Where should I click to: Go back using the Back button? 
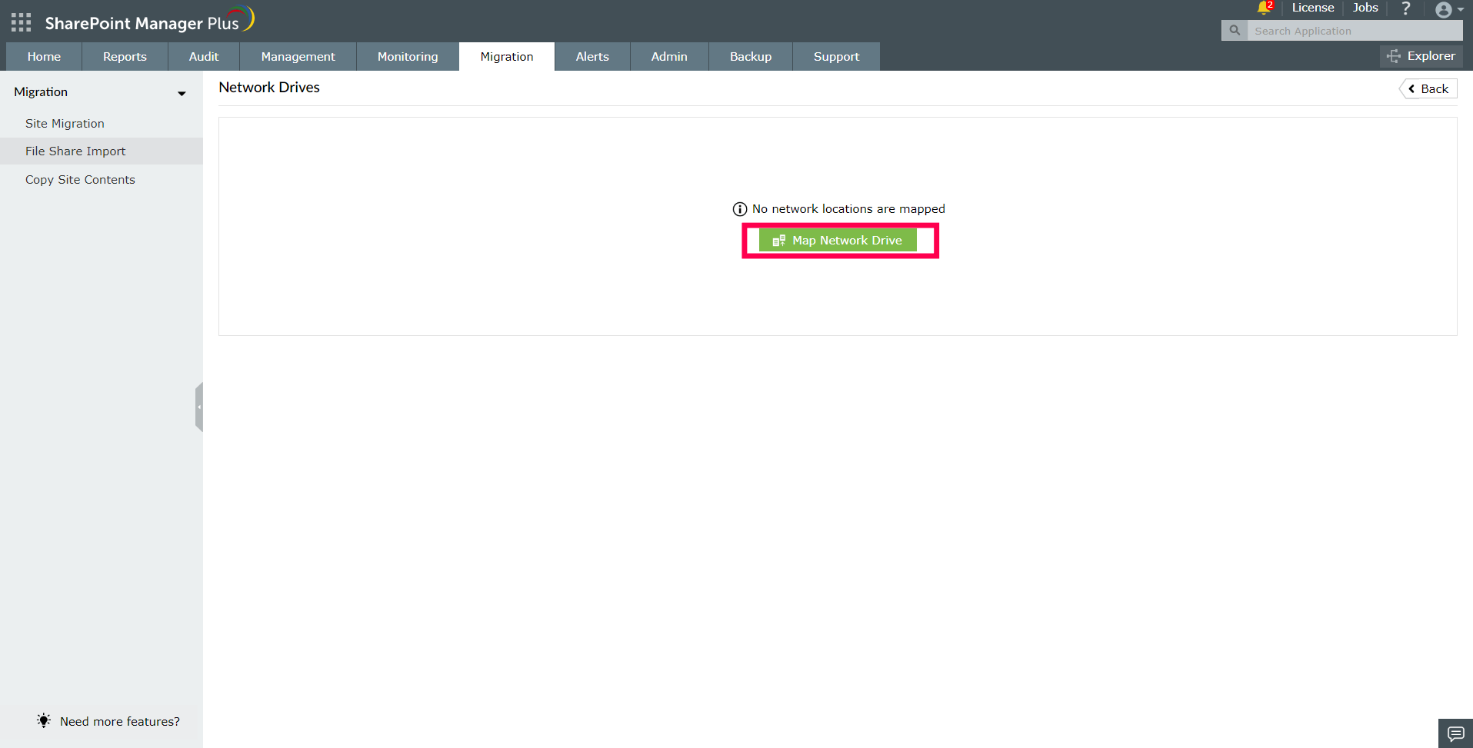[1428, 89]
